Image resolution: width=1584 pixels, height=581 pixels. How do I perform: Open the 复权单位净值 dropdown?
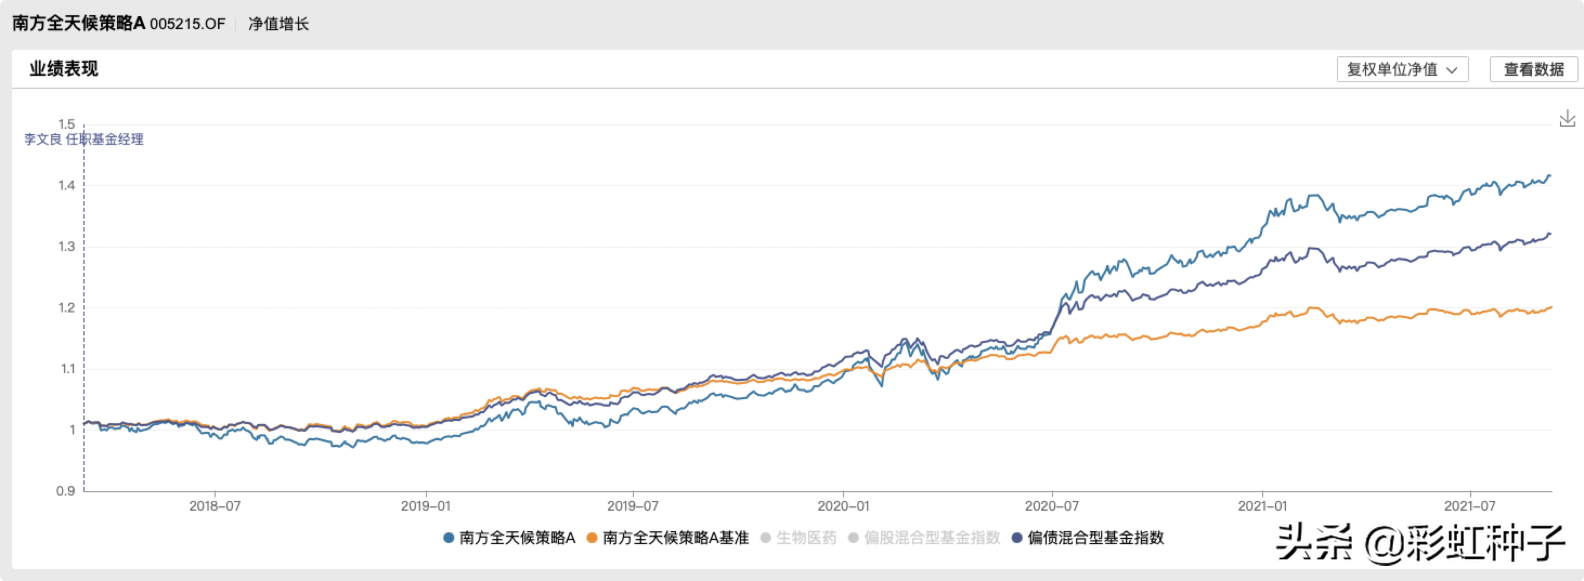[x=1402, y=69]
